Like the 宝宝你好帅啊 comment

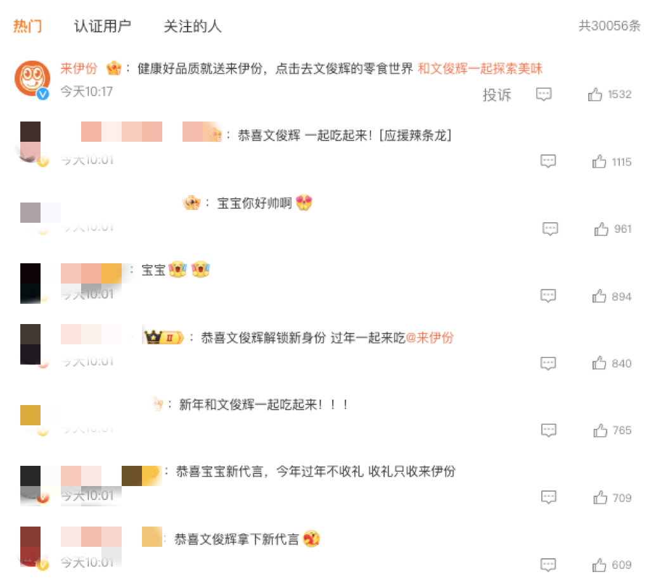tap(601, 229)
